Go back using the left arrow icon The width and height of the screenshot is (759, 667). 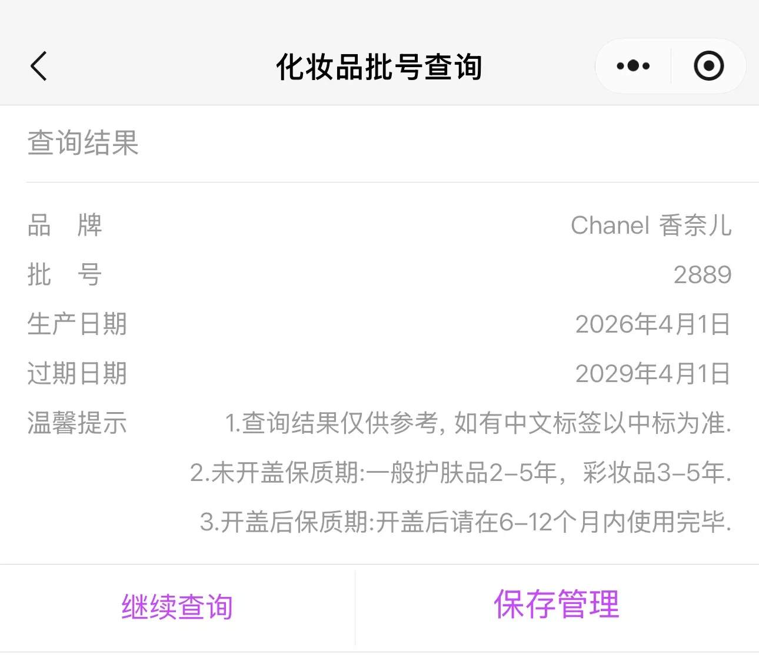(39, 66)
